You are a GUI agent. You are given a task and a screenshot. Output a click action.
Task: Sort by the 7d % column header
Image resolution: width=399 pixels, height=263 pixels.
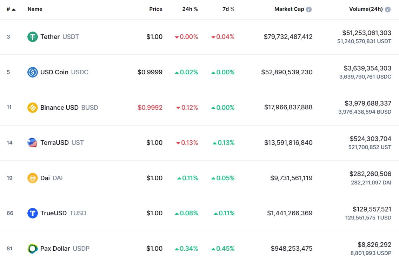tap(228, 9)
